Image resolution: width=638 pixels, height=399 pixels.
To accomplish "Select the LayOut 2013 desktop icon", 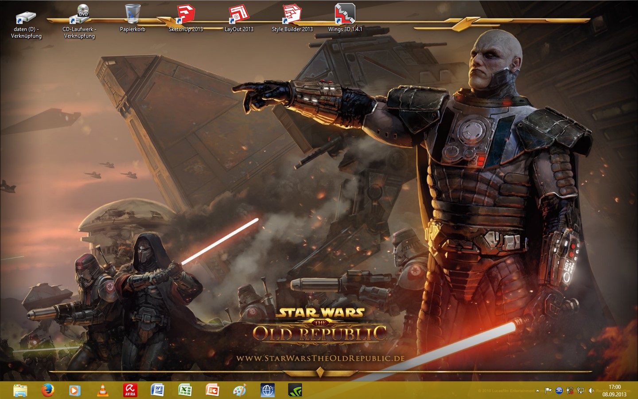I will [x=239, y=16].
